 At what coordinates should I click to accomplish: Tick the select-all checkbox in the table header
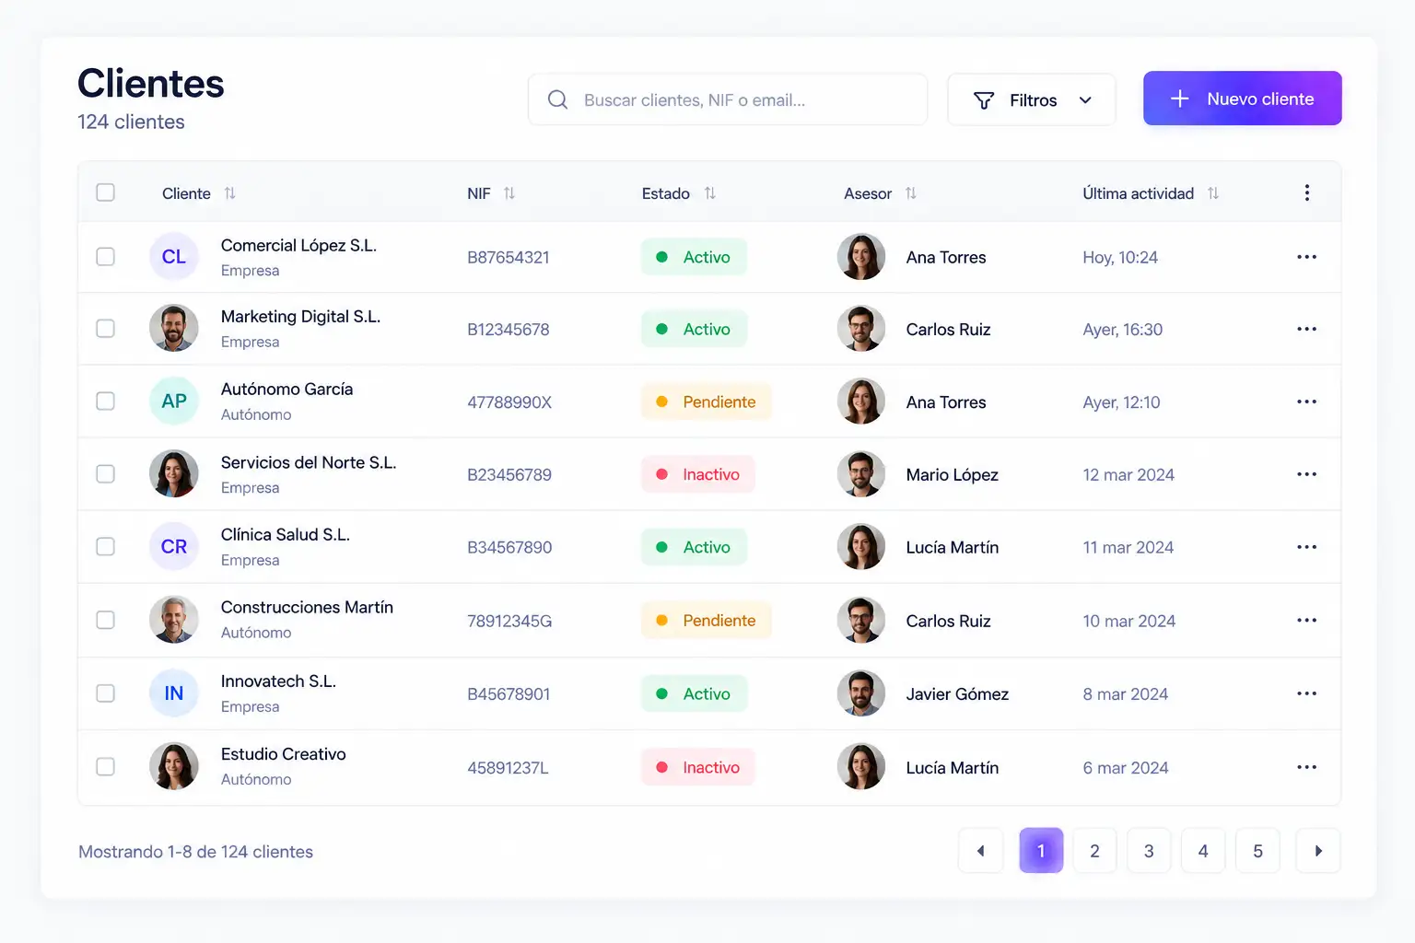(106, 192)
